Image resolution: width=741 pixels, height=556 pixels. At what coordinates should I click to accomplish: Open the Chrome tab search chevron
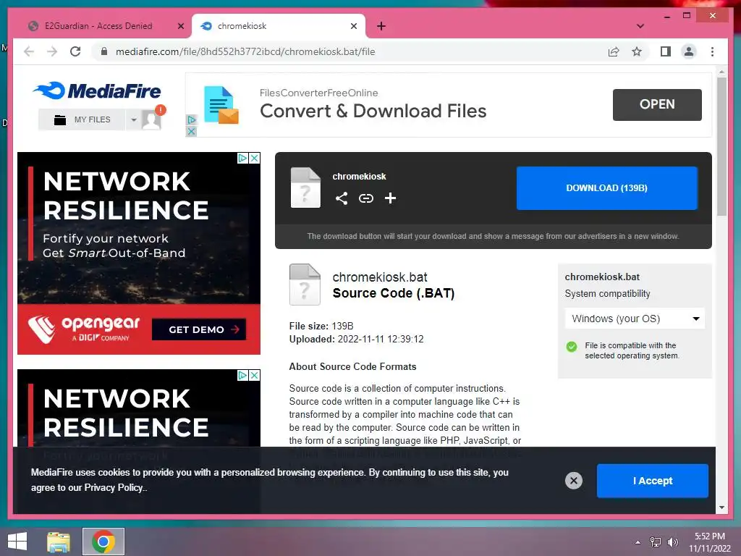pyautogui.click(x=640, y=26)
